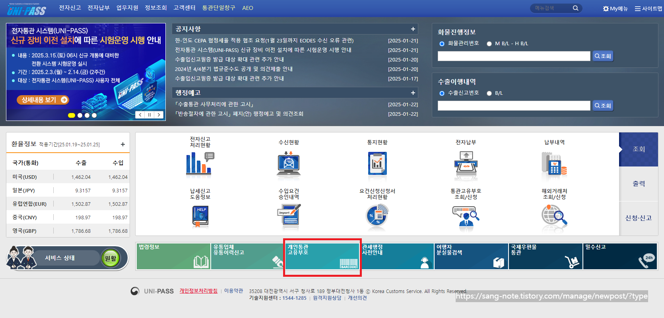The height and width of the screenshot is (318, 664).
Task: Open the 국제우편물 통관 tile
Action: coord(546,257)
